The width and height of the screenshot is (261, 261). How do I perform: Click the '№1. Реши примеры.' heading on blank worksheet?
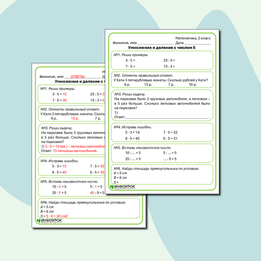[x=131, y=55]
